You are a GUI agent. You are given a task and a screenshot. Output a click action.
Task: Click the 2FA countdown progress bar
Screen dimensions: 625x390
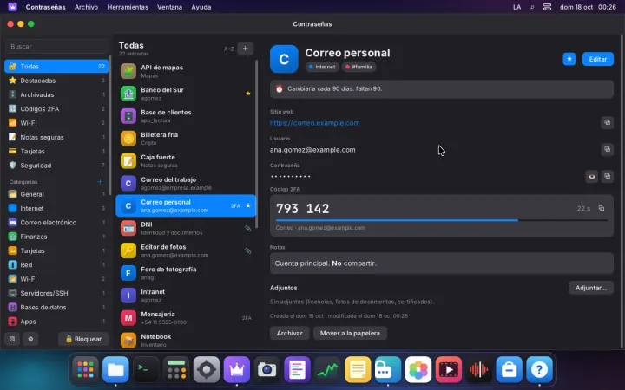441,220
